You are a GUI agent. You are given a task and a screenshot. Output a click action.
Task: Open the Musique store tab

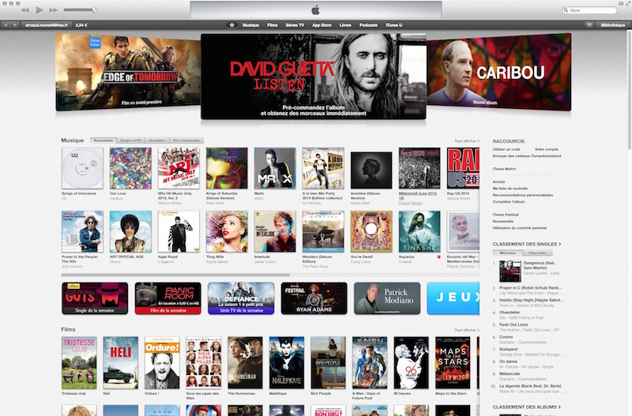pos(250,25)
